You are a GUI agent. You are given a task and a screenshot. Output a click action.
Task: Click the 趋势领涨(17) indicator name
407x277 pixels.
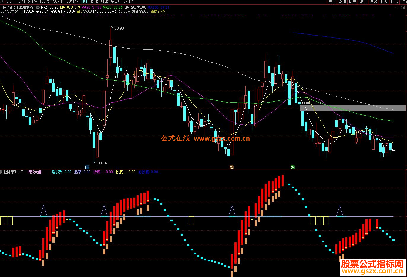(x=14, y=172)
